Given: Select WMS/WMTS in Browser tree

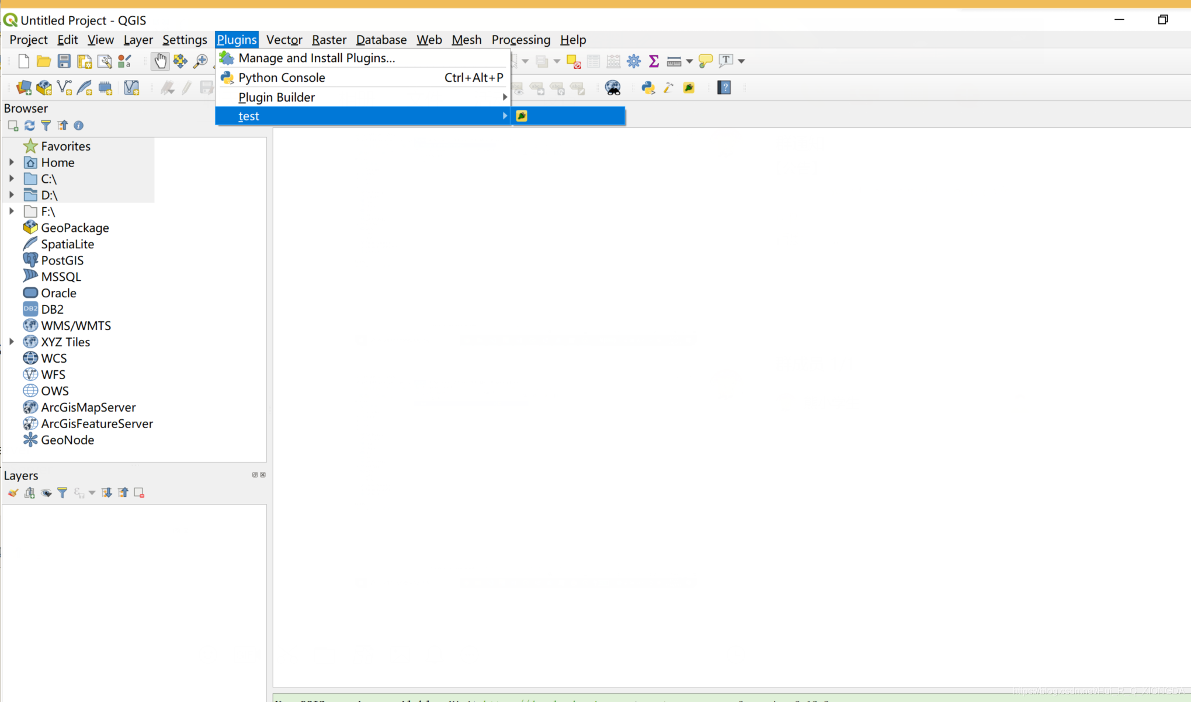Looking at the screenshot, I should [76, 326].
